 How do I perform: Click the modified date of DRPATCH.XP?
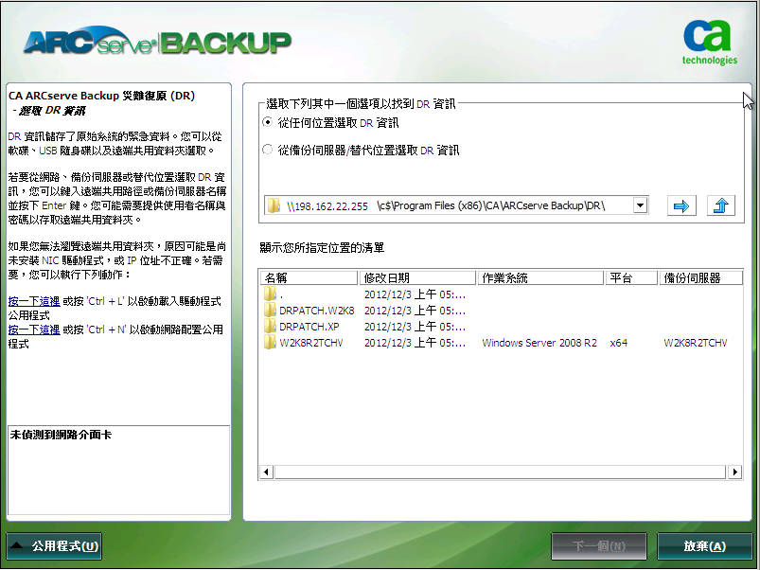(415, 327)
